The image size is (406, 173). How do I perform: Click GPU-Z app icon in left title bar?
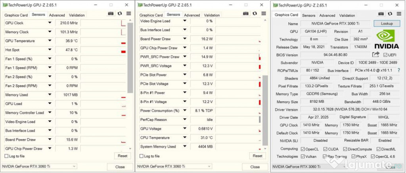(x=5, y=5)
